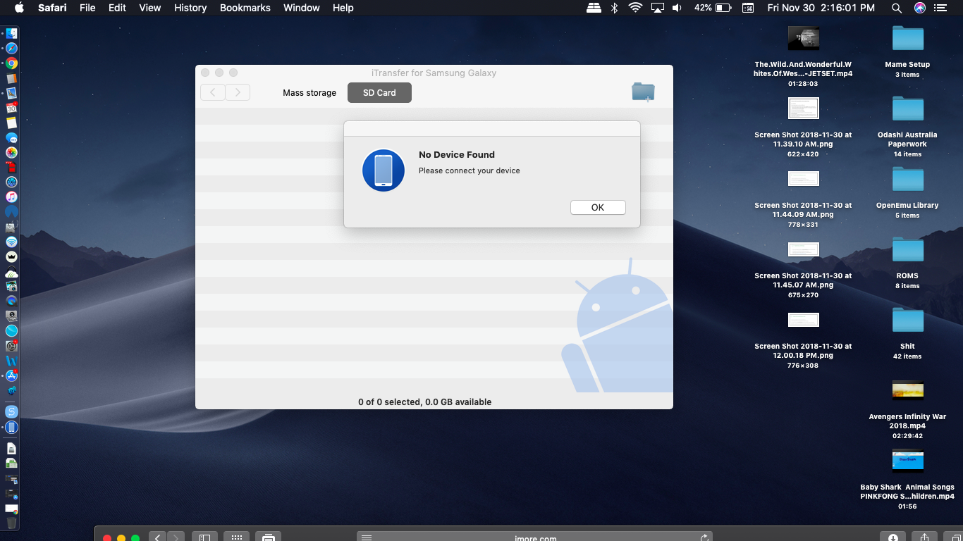Screen dimensions: 963x541
Task: Open the Window menu
Action: [301, 8]
